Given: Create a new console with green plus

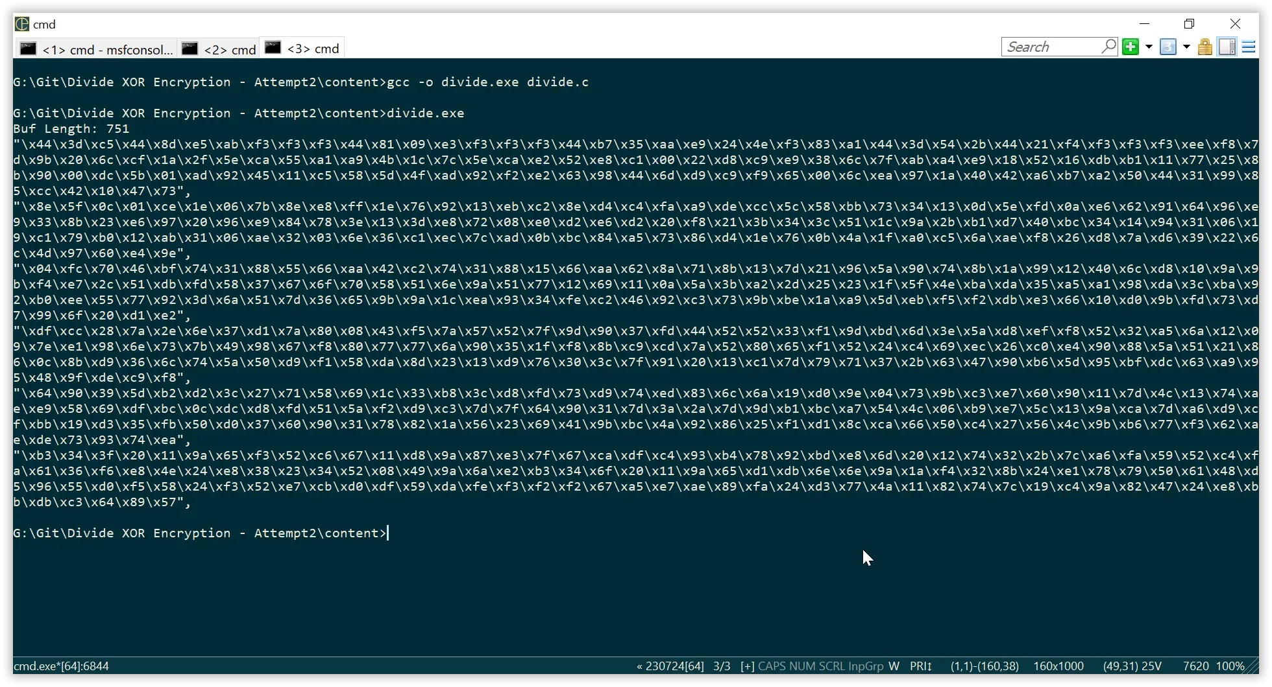Looking at the screenshot, I should pos(1131,47).
